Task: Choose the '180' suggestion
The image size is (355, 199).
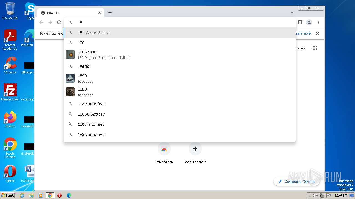Action: (x=180, y=43)
